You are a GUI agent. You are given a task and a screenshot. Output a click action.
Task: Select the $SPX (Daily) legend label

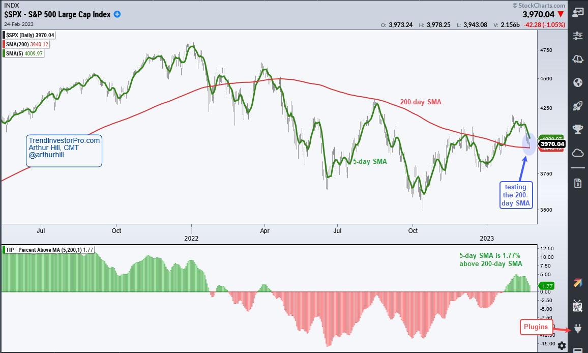30,35
